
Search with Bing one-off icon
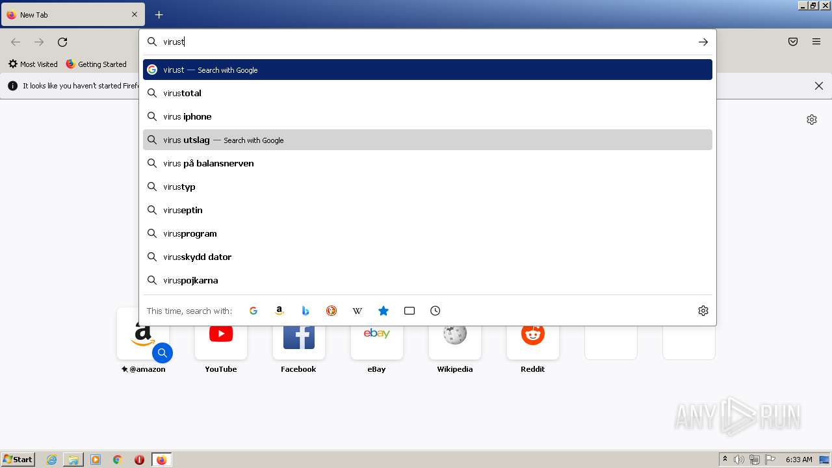(x=305, y=311)
